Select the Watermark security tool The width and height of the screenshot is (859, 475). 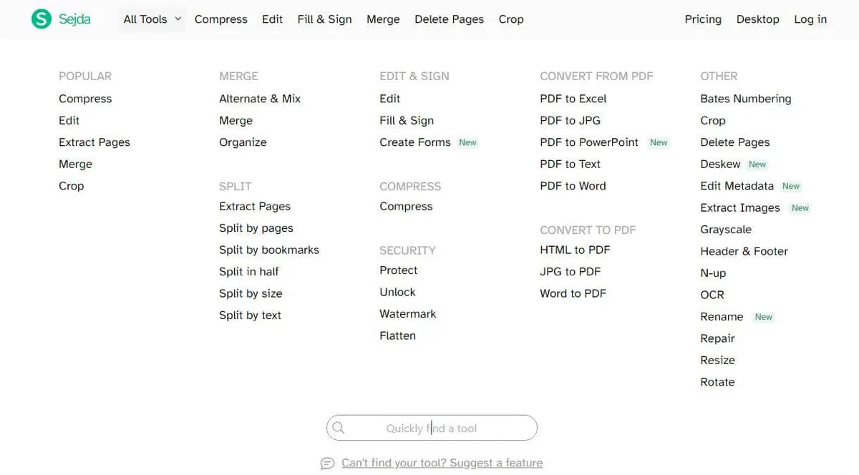click(408, 314)
